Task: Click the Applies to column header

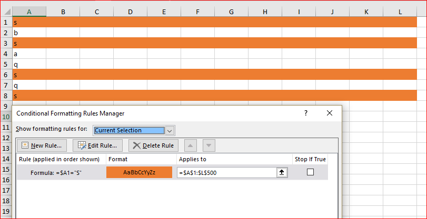Action: click(234, 159)
